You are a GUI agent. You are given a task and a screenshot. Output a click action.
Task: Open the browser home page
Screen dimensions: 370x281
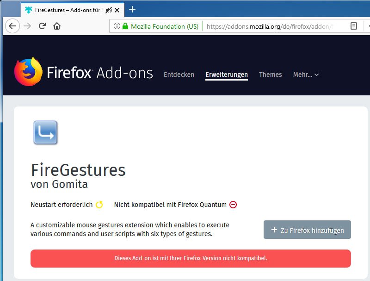click(x=57, y=26)
